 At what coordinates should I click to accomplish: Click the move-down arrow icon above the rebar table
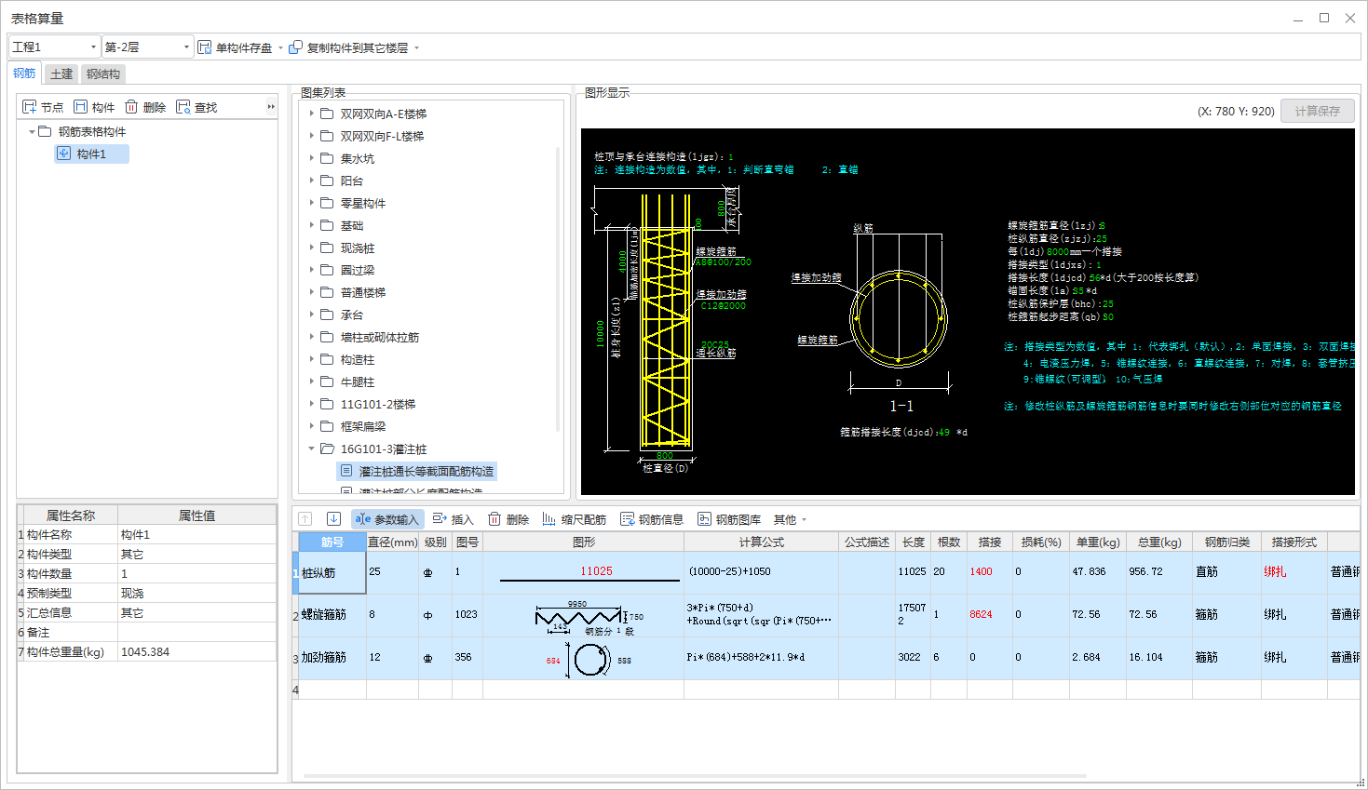[x=333, y=519]
